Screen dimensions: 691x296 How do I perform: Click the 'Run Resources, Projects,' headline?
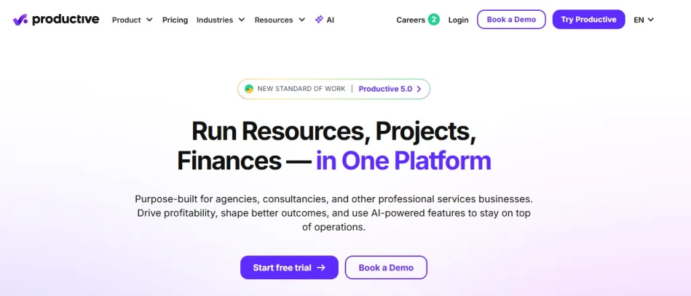point(334,131)
